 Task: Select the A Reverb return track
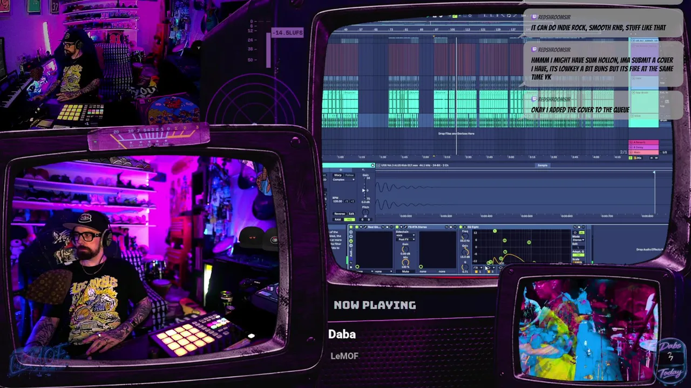coord(643,142)
